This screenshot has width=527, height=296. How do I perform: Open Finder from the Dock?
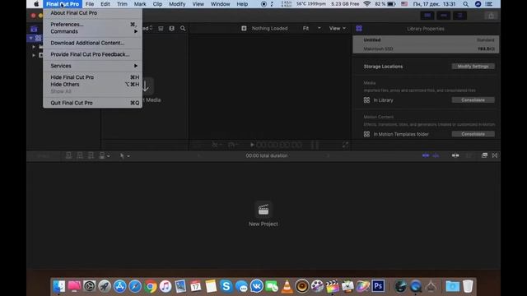(x=59, y=286)
